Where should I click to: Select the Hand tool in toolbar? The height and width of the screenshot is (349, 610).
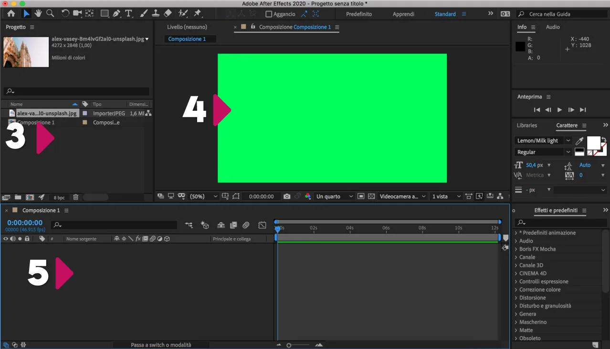[38, 13]
